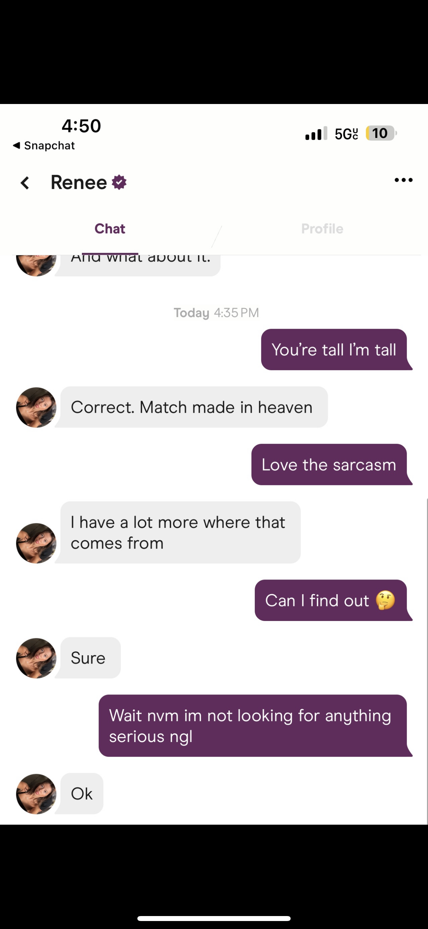
Task: Tap the "Today 4:35 PM" timestamp
Action: point(216,313)
